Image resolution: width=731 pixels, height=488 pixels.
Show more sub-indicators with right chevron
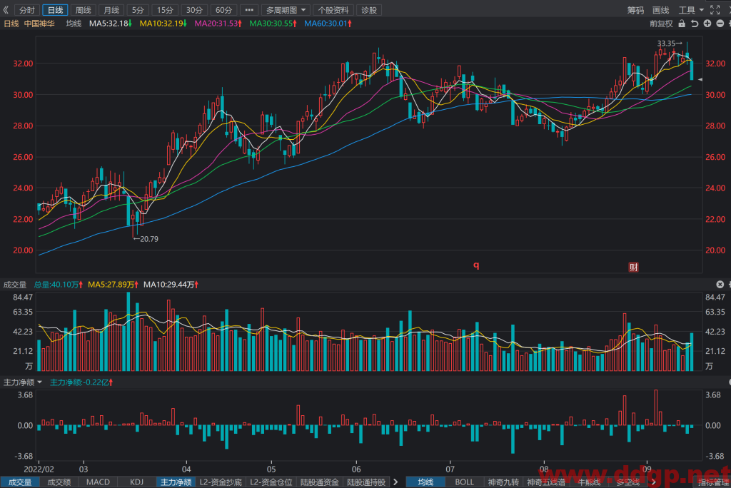tap(395, 482)
